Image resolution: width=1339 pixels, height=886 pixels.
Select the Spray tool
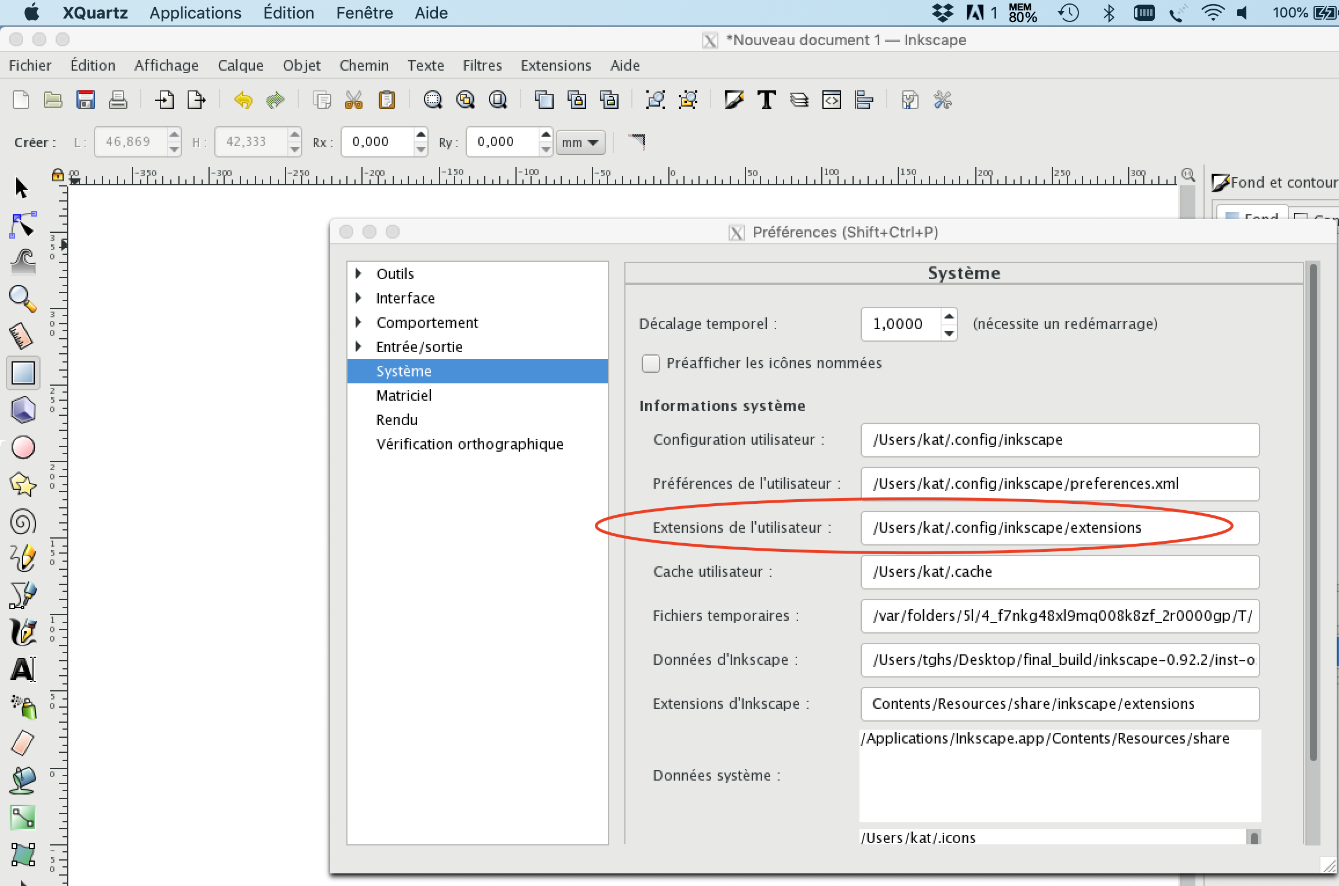click(x=23, y=706)
